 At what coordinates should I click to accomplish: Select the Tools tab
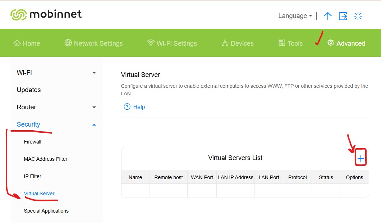click(290, 43)
